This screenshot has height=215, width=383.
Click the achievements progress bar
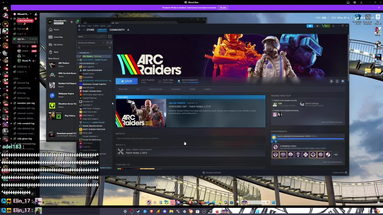coord(310,139)
